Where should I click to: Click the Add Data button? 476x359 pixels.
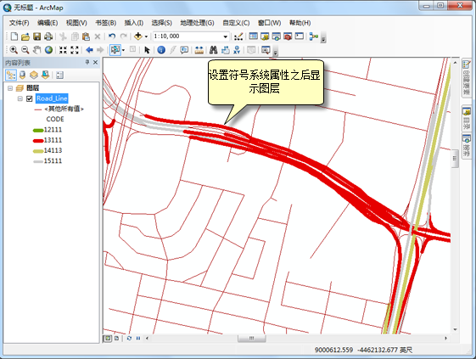coord(138,36)
